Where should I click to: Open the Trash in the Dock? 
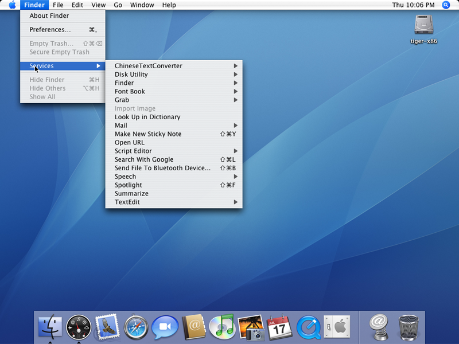point(409,327)
